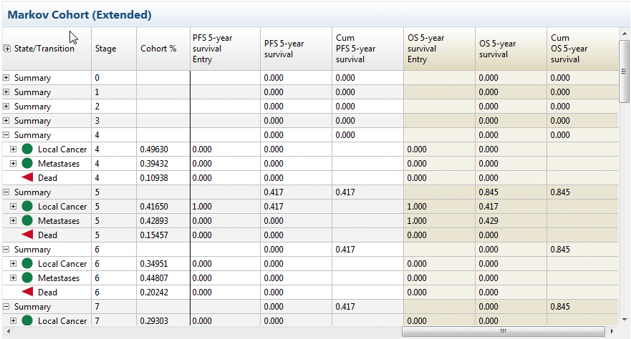Viewport: 631px width, 339px height.
Task: Collapse the Summary row for stage 5
Action: click(x=6, y=192)
